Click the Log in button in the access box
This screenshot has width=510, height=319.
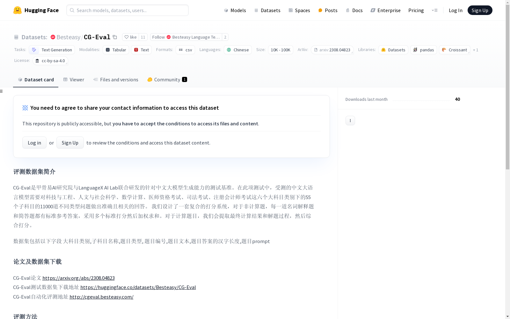coord(34,143)
